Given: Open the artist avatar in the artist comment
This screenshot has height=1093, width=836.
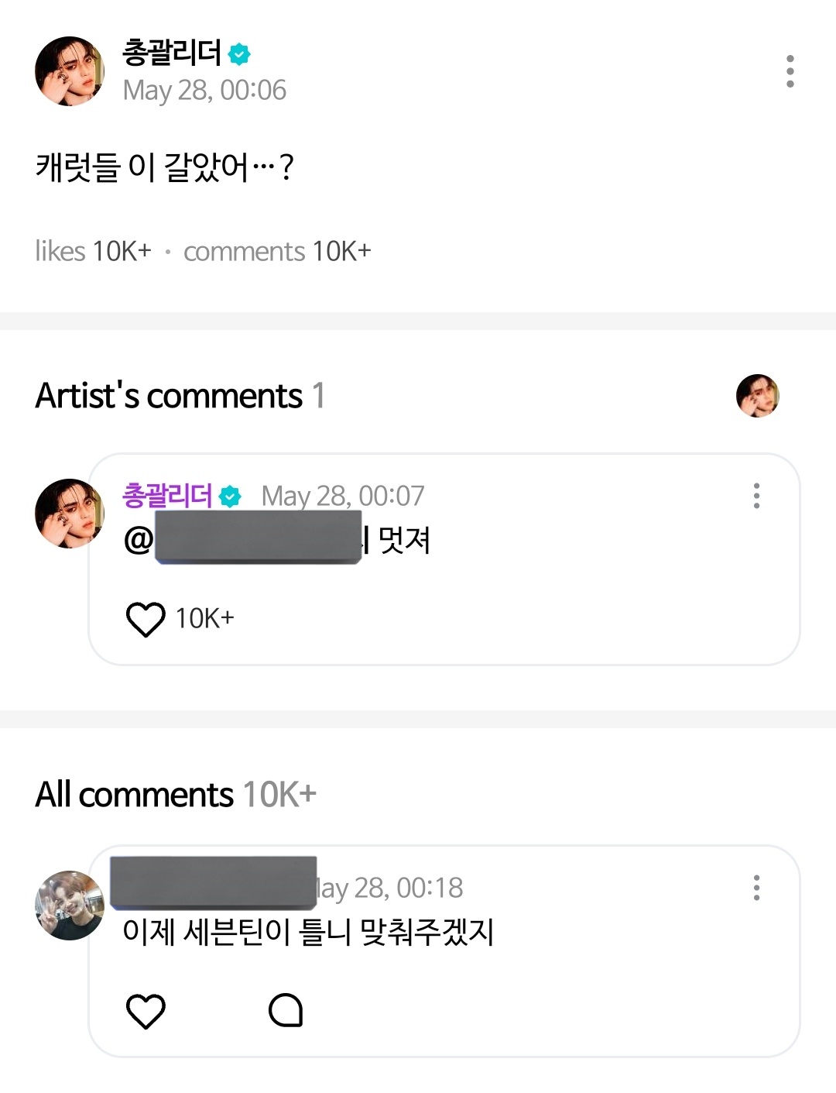Looking at the screenshot, I should (x=70, y=514).
